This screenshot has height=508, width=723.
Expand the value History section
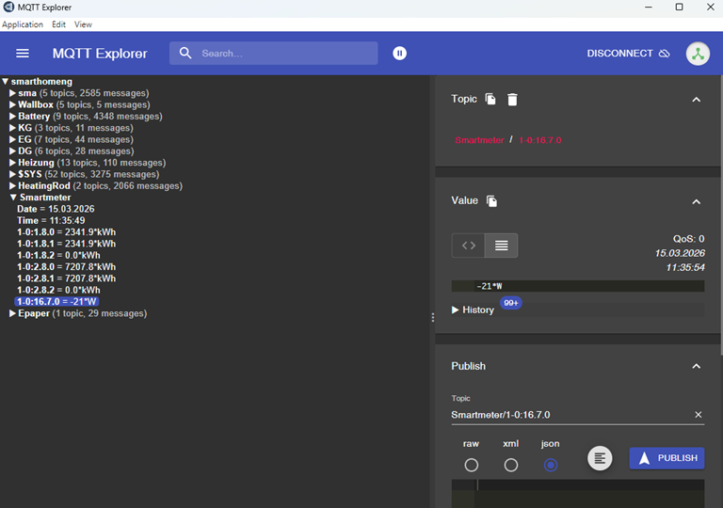456,310
